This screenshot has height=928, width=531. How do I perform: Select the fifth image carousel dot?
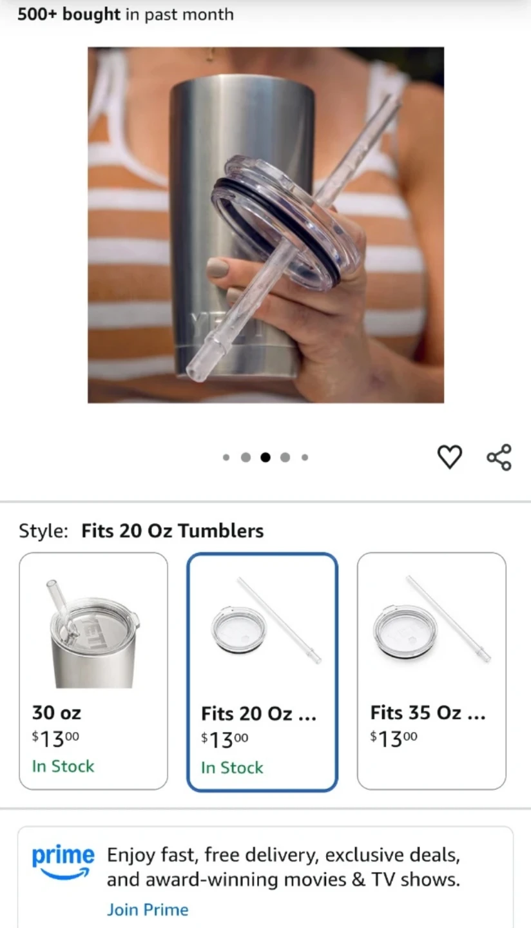pyautogui.click(x=305, y=458)
